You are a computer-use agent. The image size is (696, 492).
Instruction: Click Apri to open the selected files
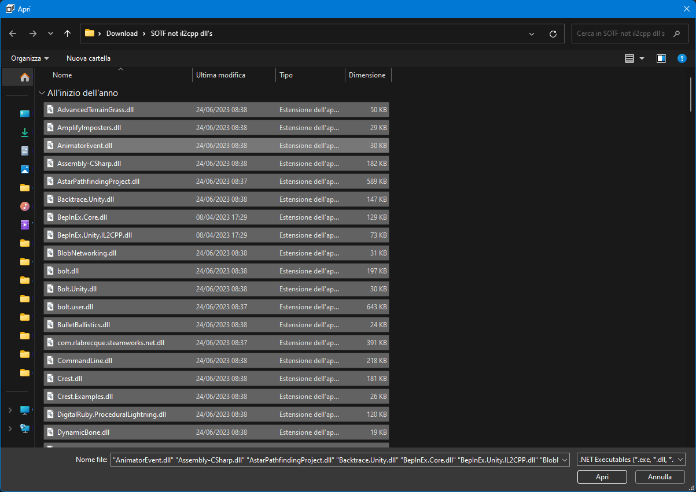pos(602,476)
